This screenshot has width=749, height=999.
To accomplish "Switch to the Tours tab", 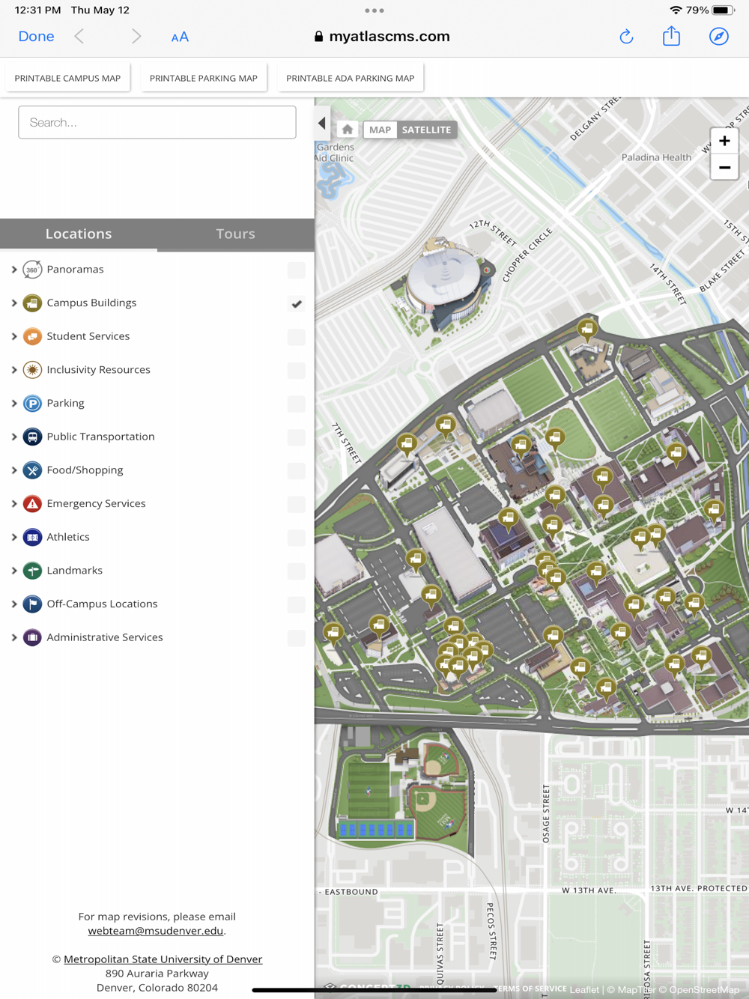I will point(236,234).
